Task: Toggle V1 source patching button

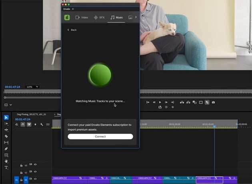Action: [16, 180]
